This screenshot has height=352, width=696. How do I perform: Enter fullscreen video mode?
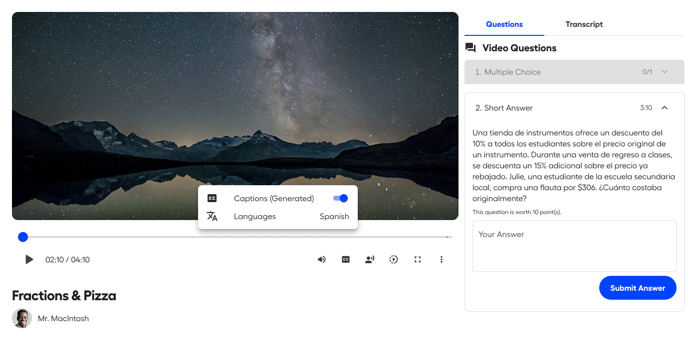pos(418,259)
